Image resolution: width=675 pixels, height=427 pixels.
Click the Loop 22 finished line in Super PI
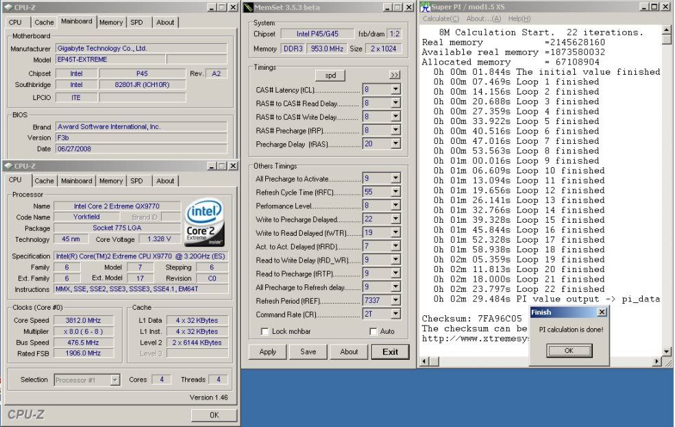pyautogui.click(x=519, y=289)
